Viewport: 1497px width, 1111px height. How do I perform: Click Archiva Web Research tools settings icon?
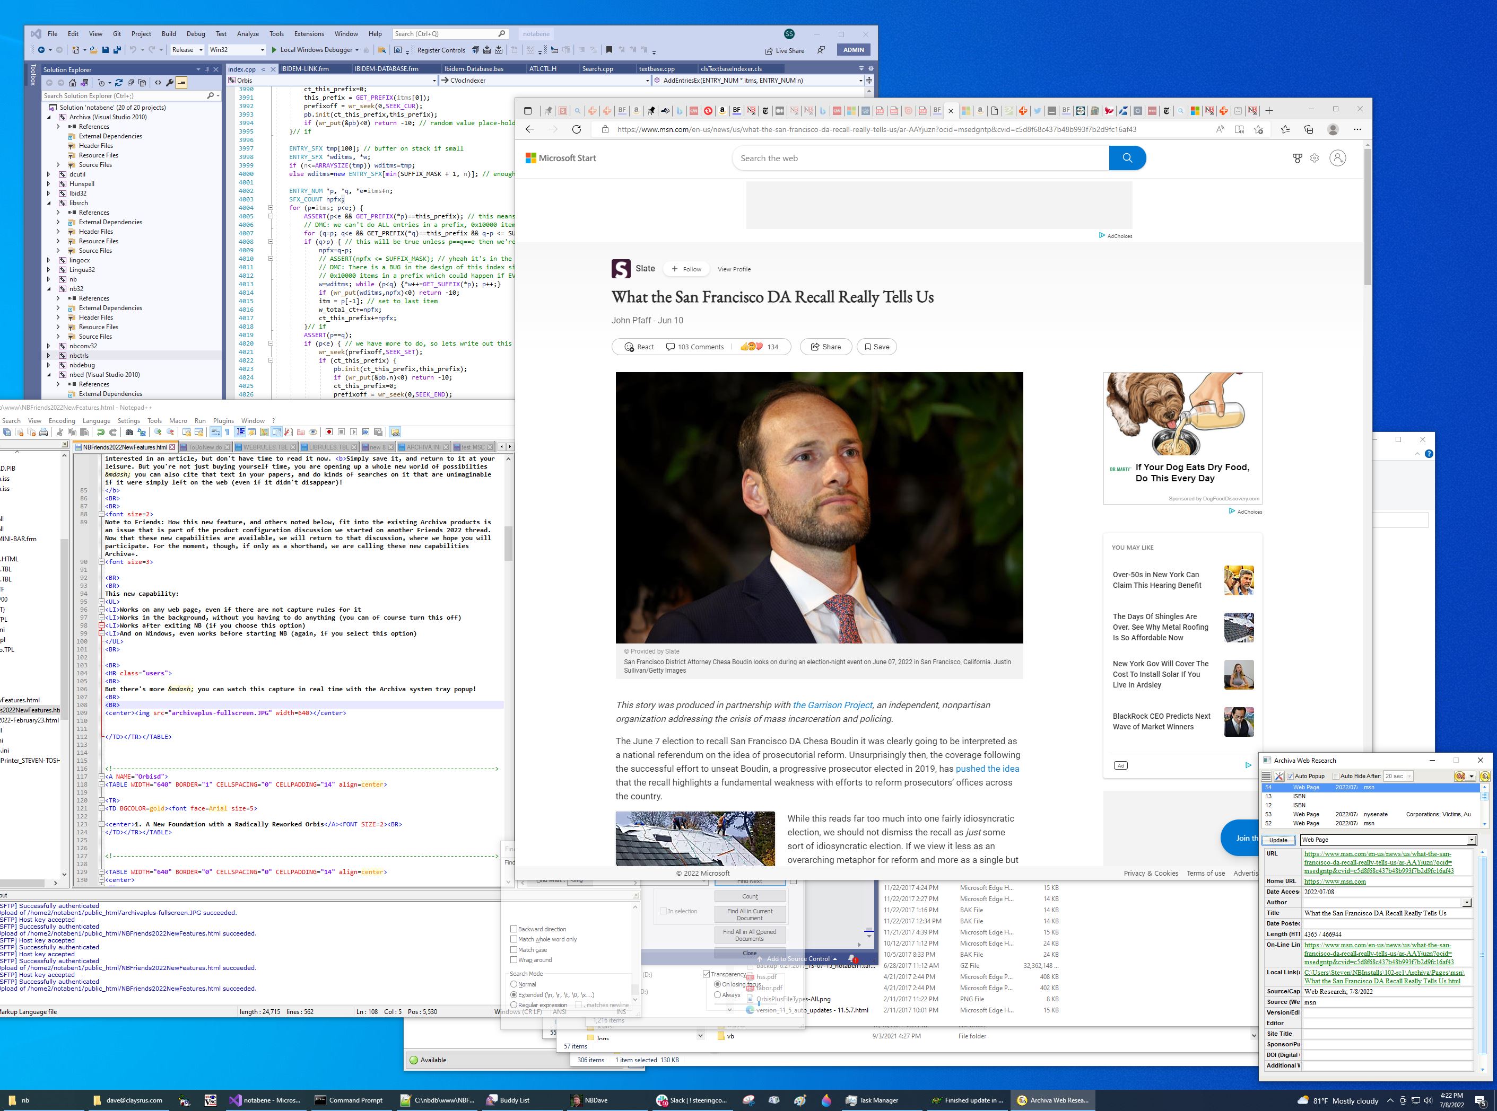[1280, 776]
